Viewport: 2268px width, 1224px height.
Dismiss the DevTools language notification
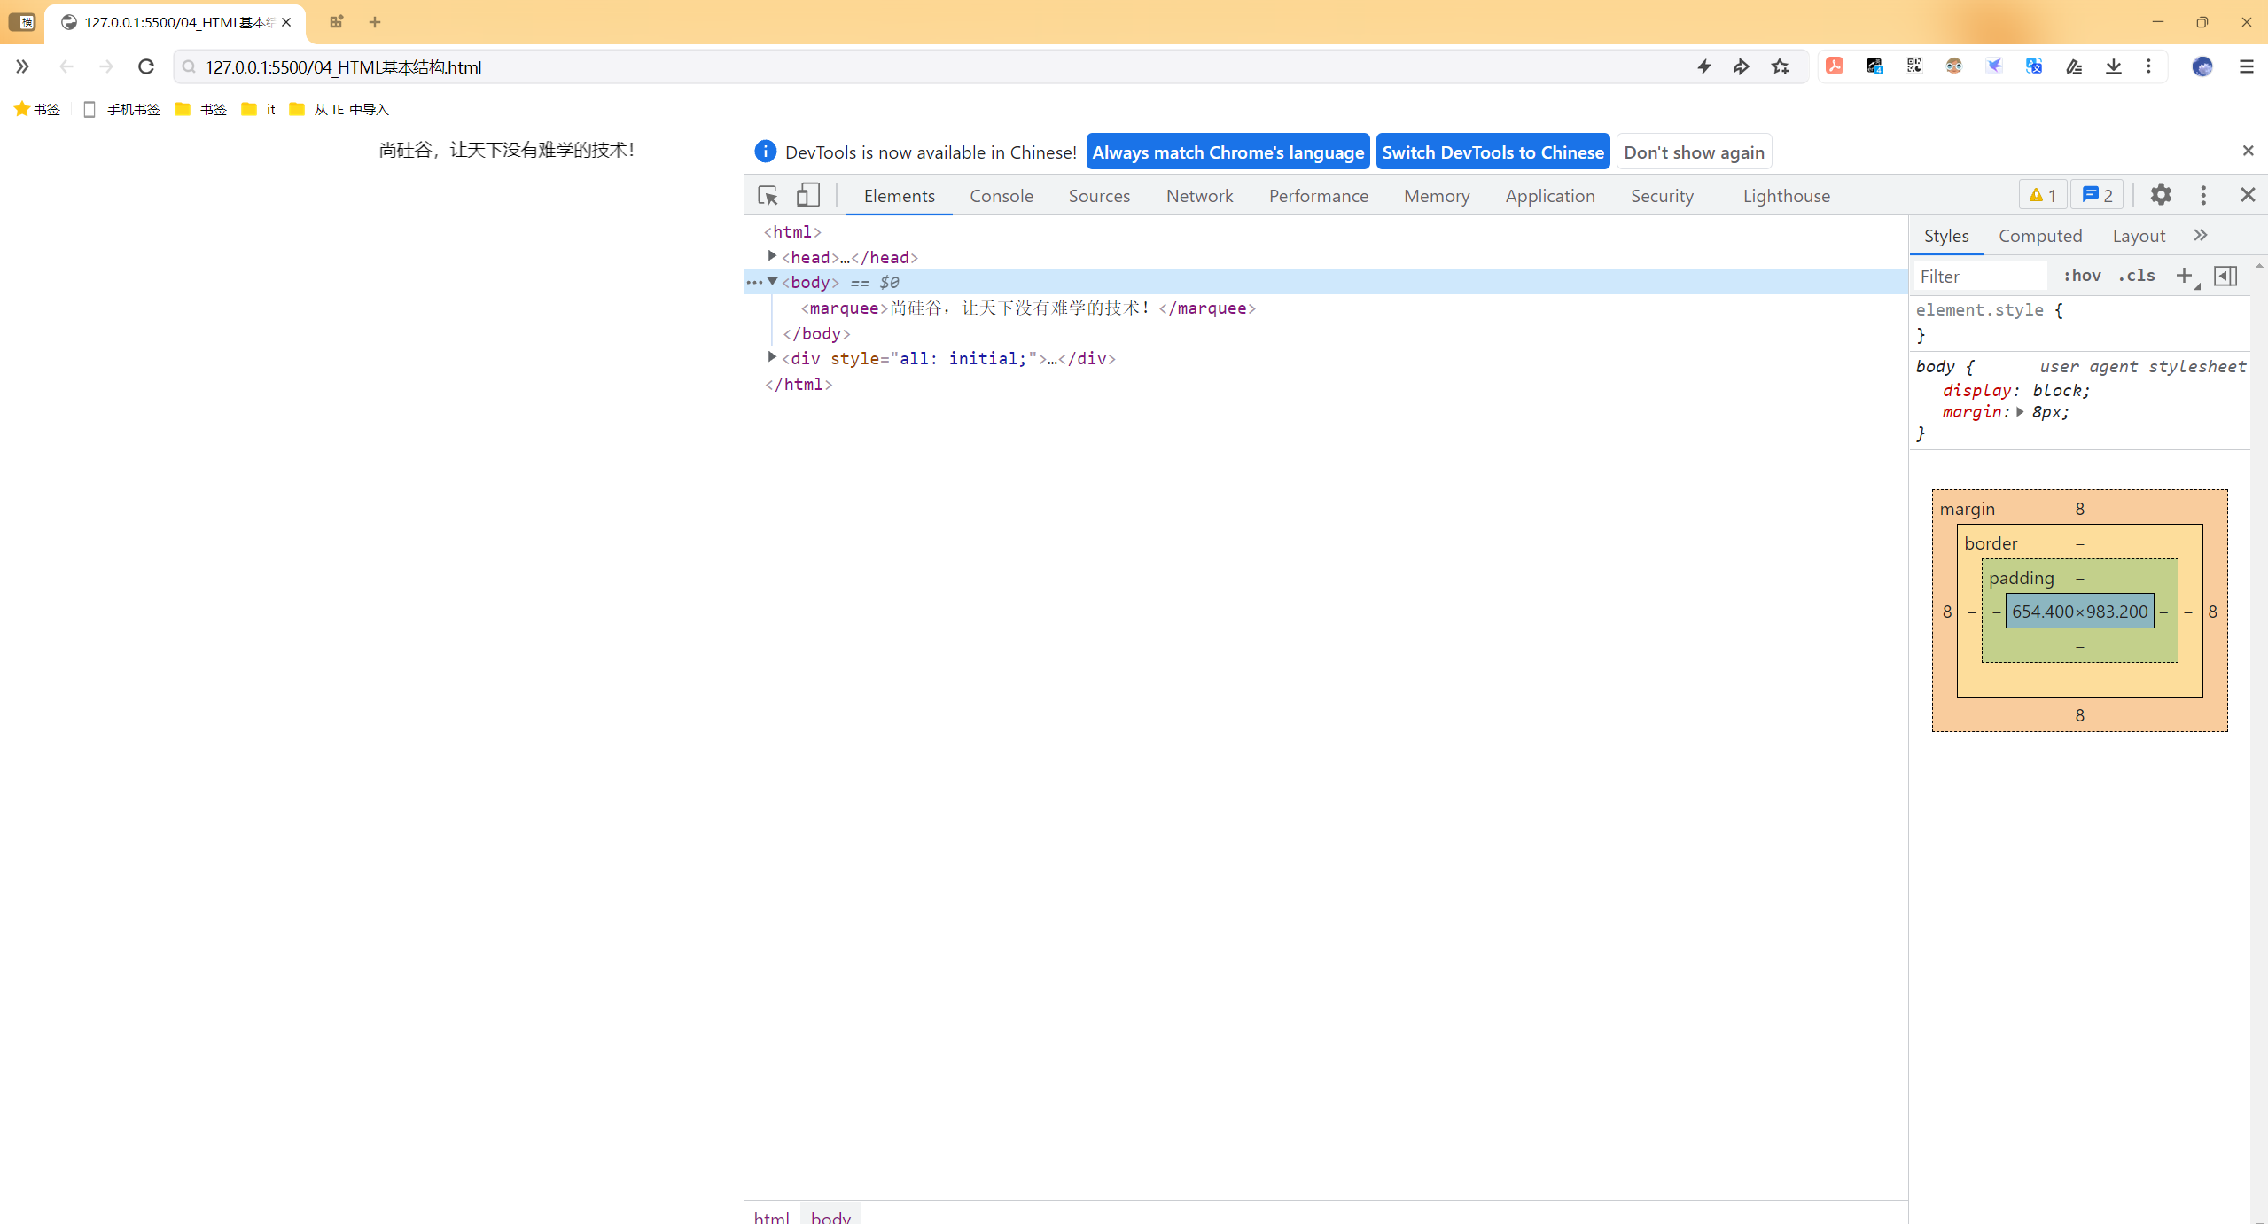coord(2247,149)
